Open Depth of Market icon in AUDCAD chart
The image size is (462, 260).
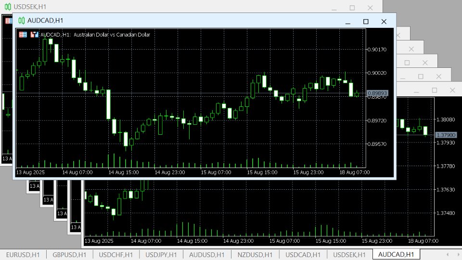coord(34,35)
